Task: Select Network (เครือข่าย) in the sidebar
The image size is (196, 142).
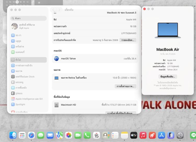Action: coord(29,47)
